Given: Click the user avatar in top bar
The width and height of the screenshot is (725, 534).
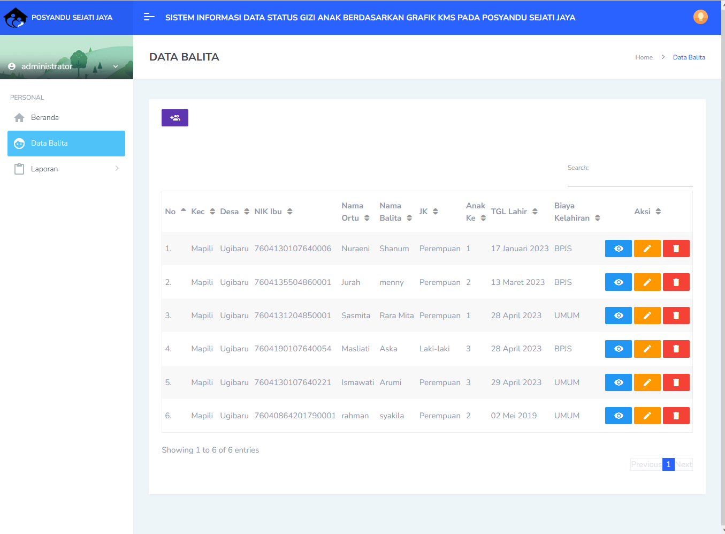Looking at the screenshot, I should 700,17.
